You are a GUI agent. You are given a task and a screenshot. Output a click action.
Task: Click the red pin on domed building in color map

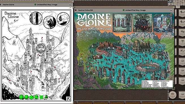(x=101, y=54)
